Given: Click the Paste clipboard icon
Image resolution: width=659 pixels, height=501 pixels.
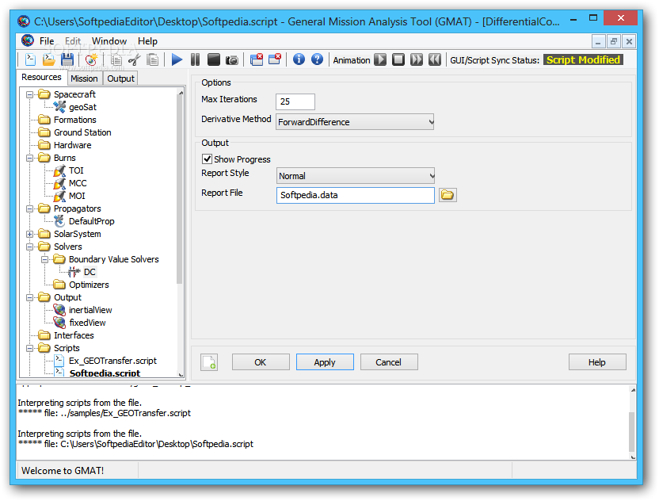Looking at the screenshot, I should click(x=153, y=59).
